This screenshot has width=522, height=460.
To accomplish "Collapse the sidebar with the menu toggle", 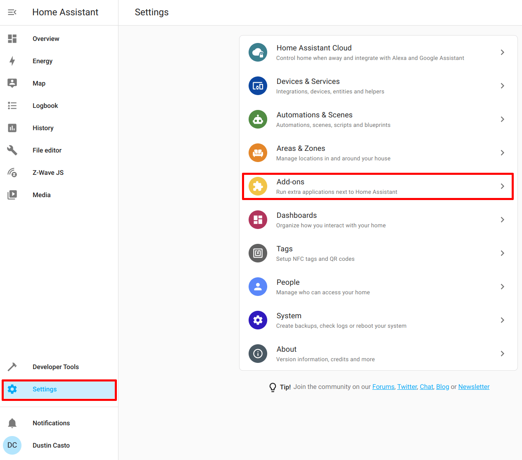I will tap(12, 12).
